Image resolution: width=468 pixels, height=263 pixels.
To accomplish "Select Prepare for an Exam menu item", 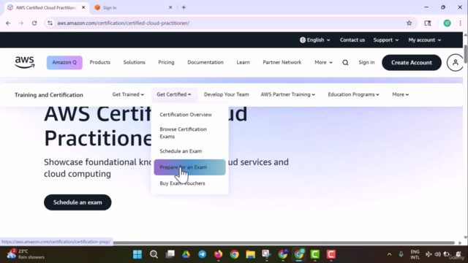I will coord(189,167).
